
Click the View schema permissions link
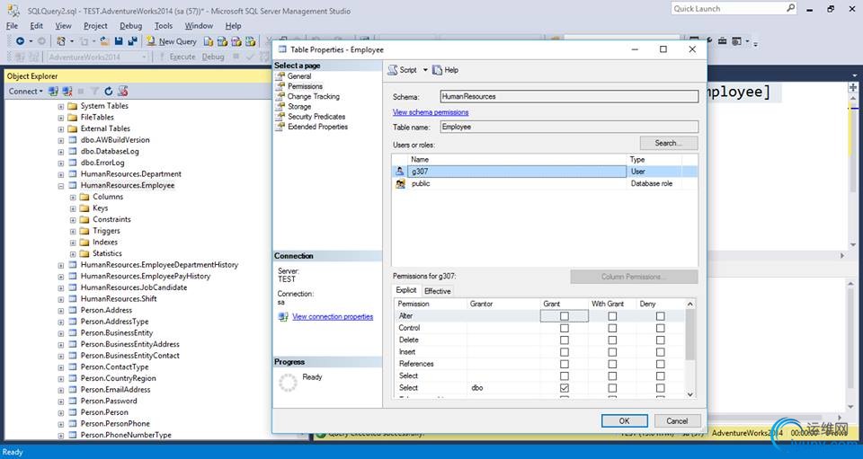pyautogui.click(x=431, y=112)
